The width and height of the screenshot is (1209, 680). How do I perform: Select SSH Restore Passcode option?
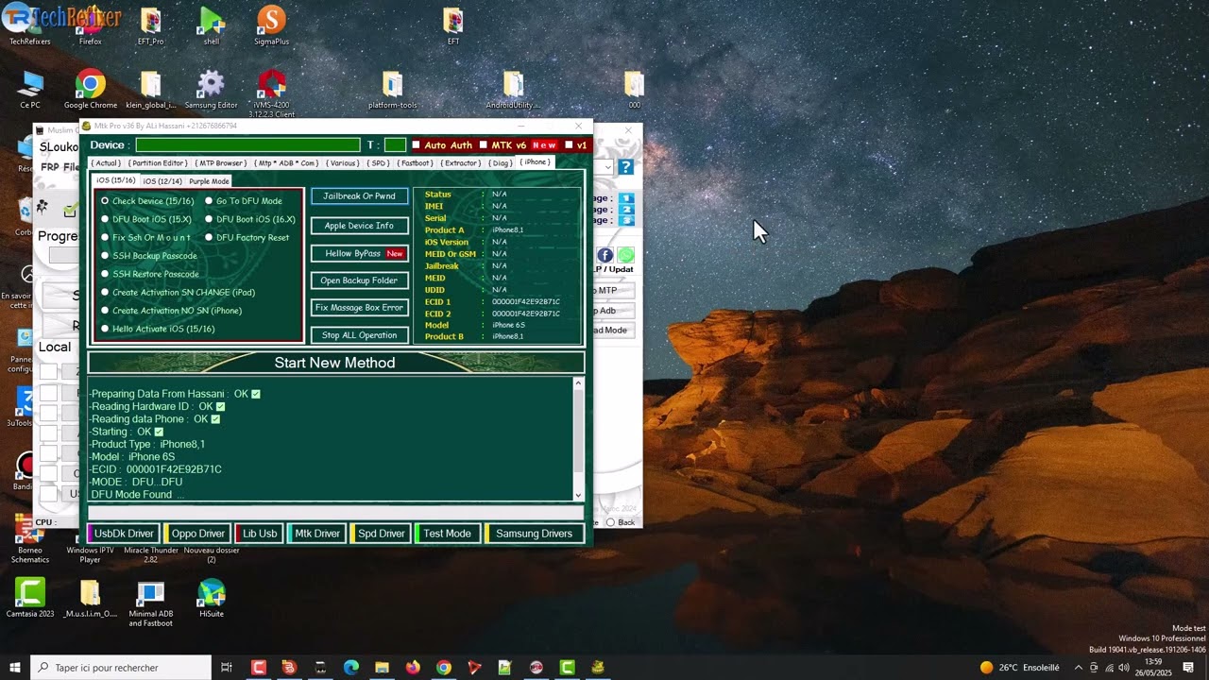105,274
